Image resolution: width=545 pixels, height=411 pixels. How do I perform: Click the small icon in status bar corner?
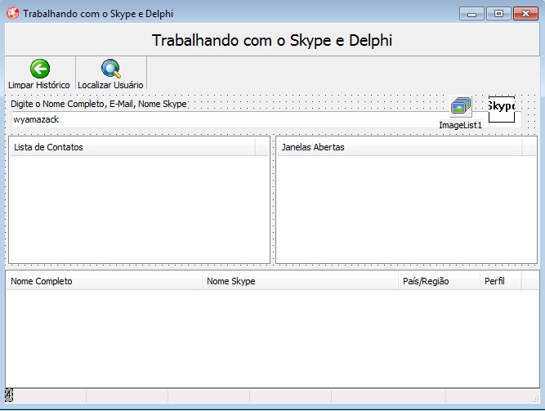(9, 394)
